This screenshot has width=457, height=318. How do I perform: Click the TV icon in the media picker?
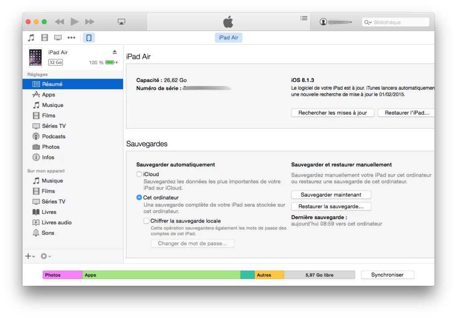[58, 37]
